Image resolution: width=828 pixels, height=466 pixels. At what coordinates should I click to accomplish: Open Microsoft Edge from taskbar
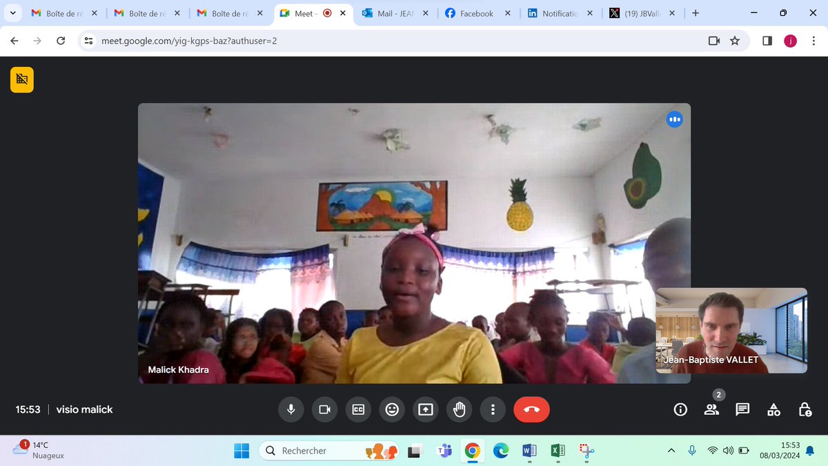[501, 451]
